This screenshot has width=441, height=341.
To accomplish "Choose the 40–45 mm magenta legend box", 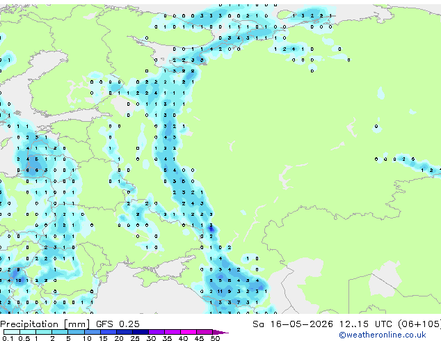I will click(x=189, y=332).
